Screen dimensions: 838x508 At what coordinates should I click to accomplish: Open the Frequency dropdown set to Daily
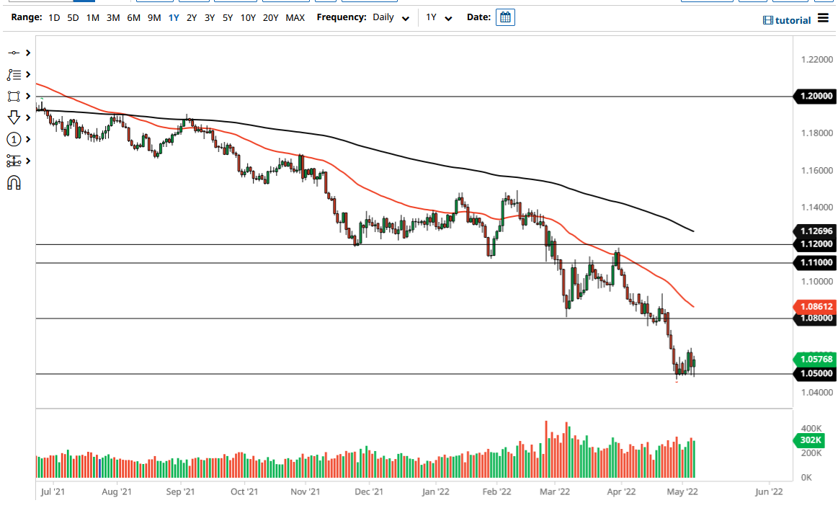coord(387,17)
